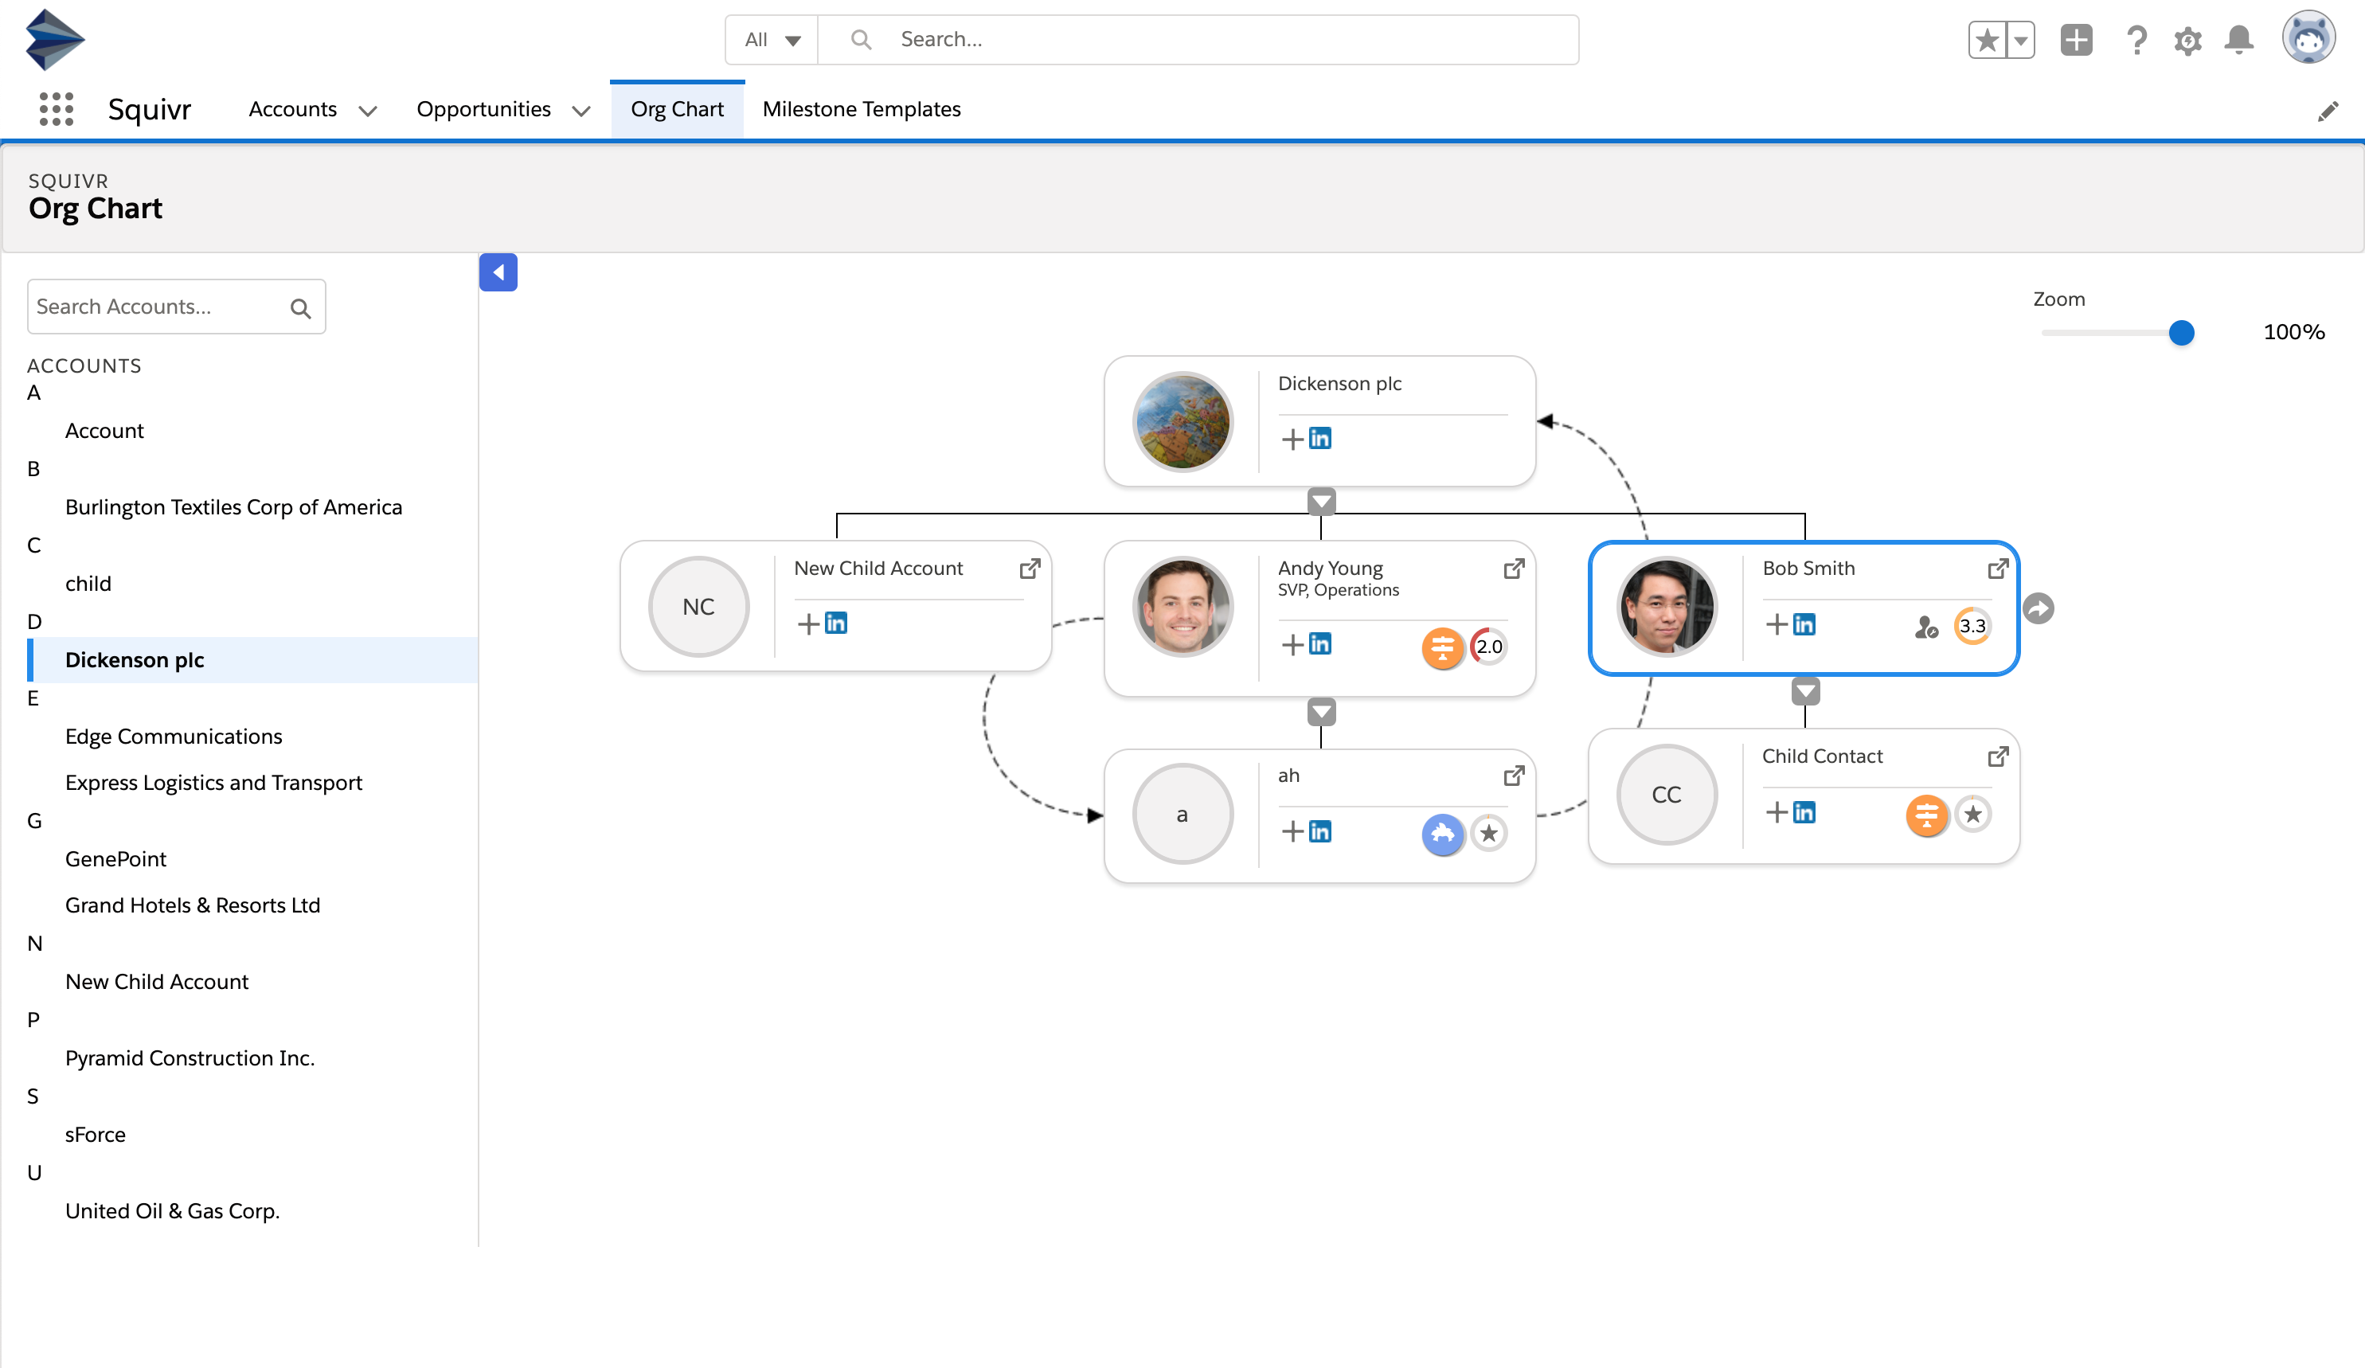
Task: Click share arrow beside Bob Smith card
Action: pos(2039,609)
